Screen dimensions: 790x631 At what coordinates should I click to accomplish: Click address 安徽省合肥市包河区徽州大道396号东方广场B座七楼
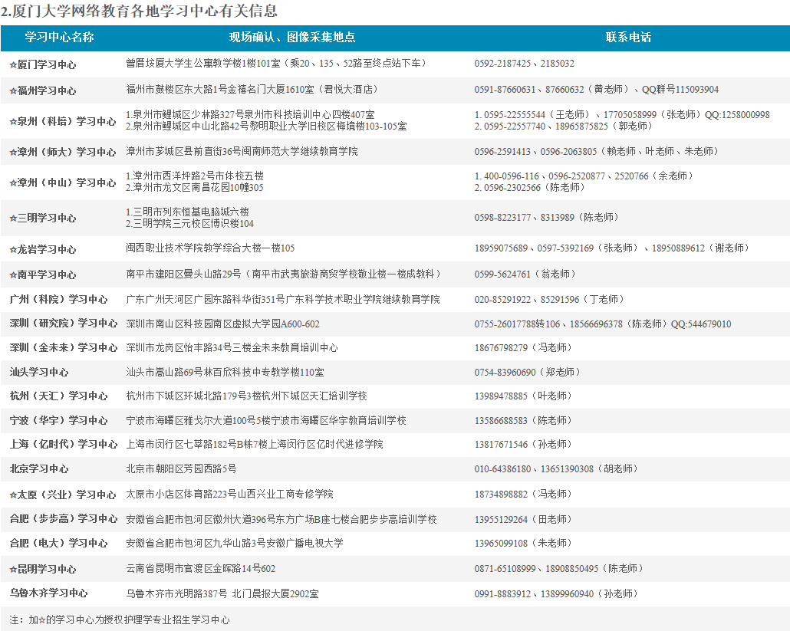click(281, 520)
